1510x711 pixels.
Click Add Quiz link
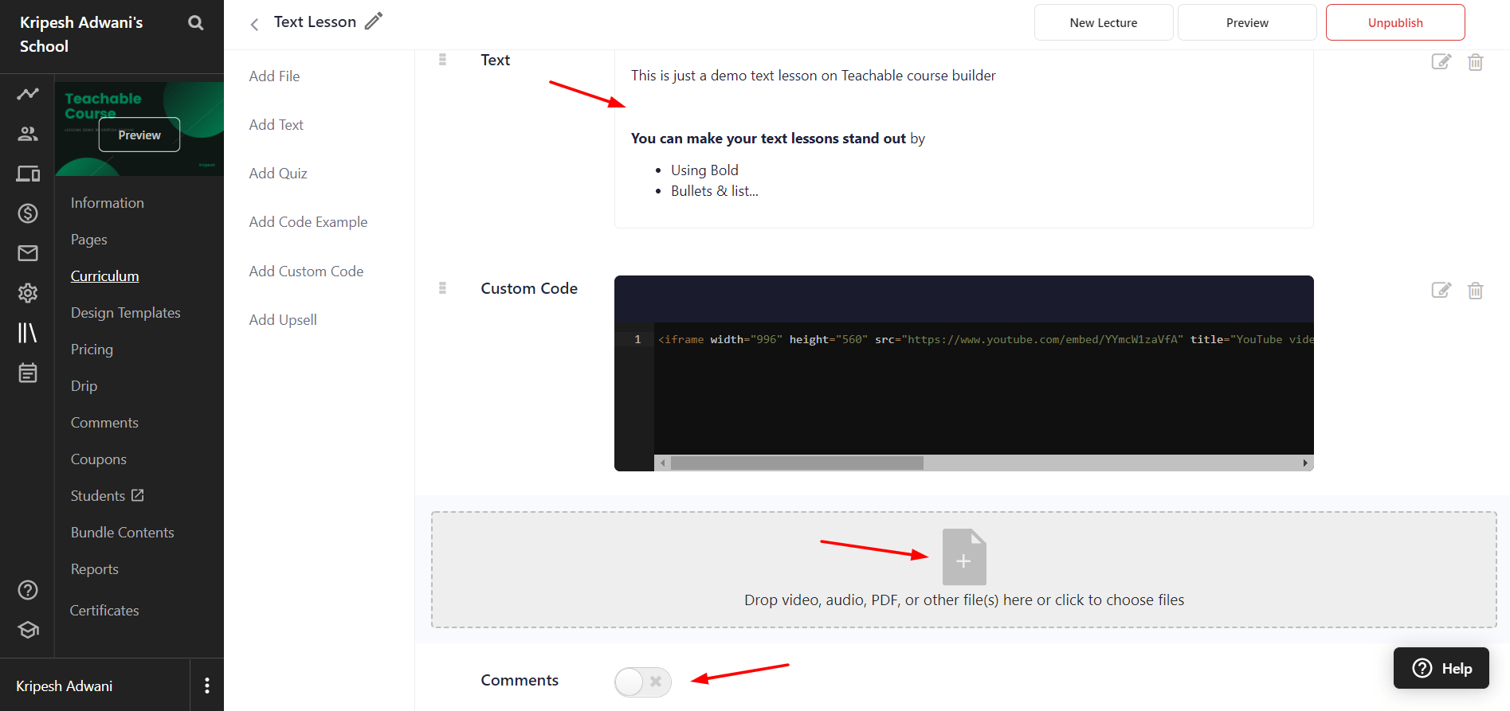click(278, 174)
